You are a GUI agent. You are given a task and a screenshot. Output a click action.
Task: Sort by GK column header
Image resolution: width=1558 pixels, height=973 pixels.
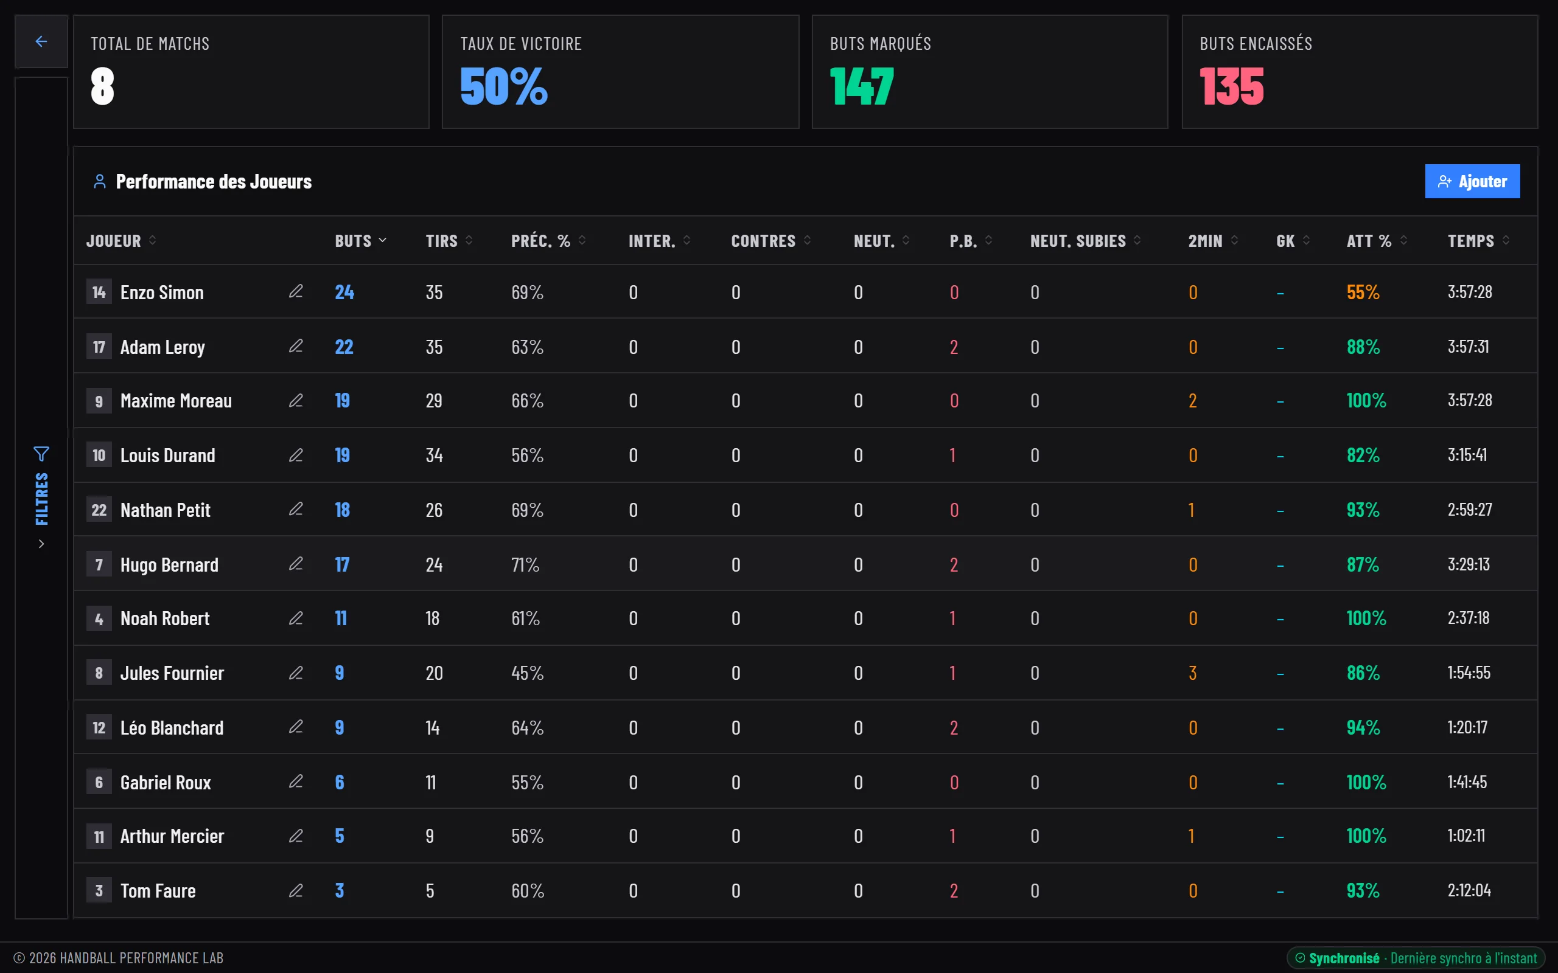(1293, 241)
